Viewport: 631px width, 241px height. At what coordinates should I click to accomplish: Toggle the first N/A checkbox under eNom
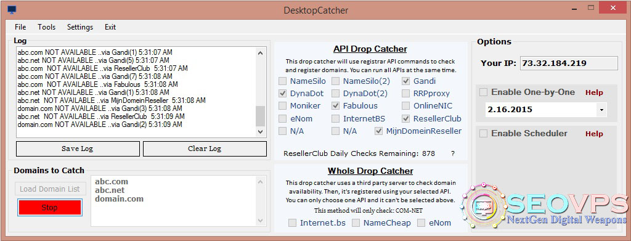pyautogui.click(x=283, y=131)
